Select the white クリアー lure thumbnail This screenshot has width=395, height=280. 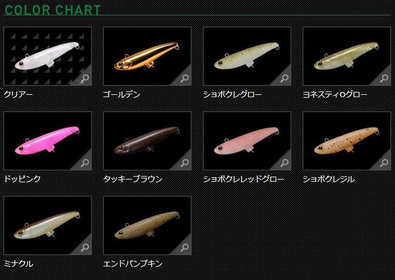pyautogui.click(x=48, y=56)
